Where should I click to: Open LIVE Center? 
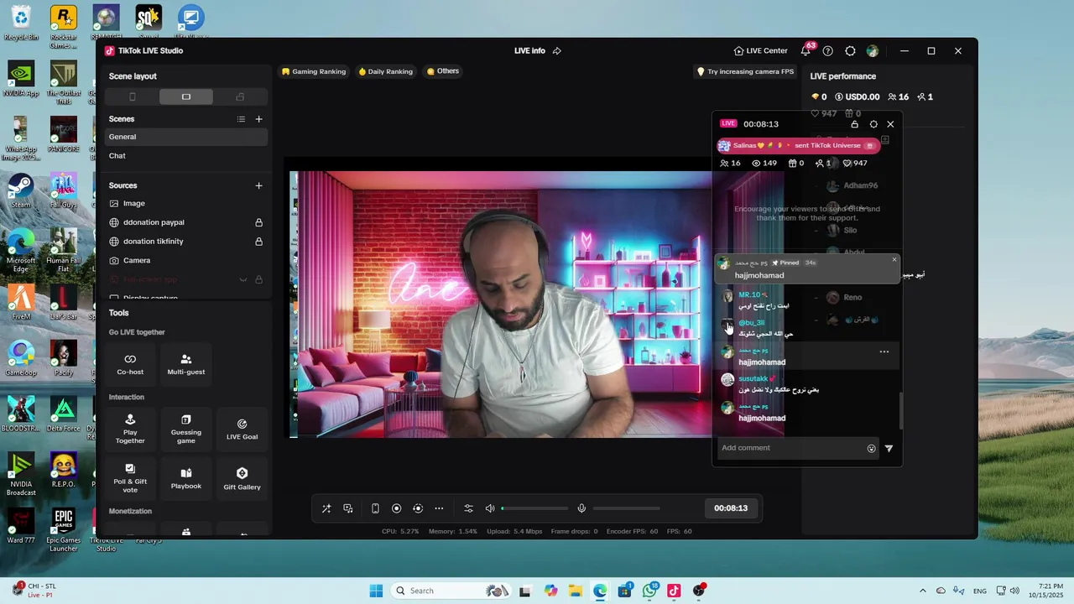pos(760,51)
